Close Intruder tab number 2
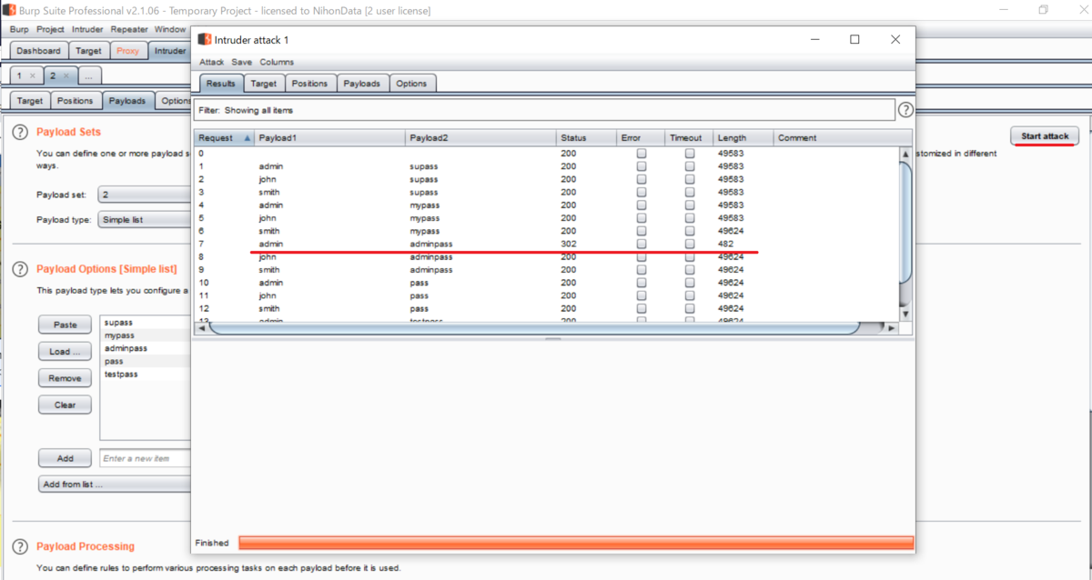This screenshot has height=580, width=1092. [68, 75]
